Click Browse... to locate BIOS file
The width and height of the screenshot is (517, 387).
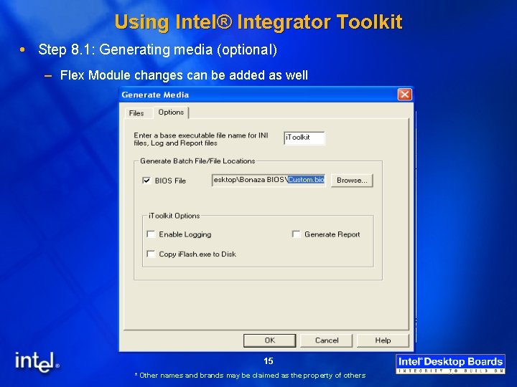point(352,181)
